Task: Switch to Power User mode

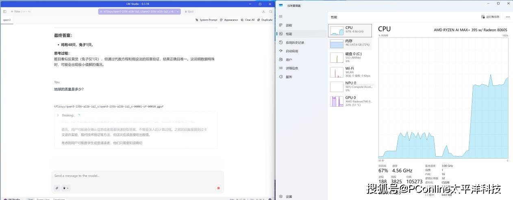Action: [43, 199]
